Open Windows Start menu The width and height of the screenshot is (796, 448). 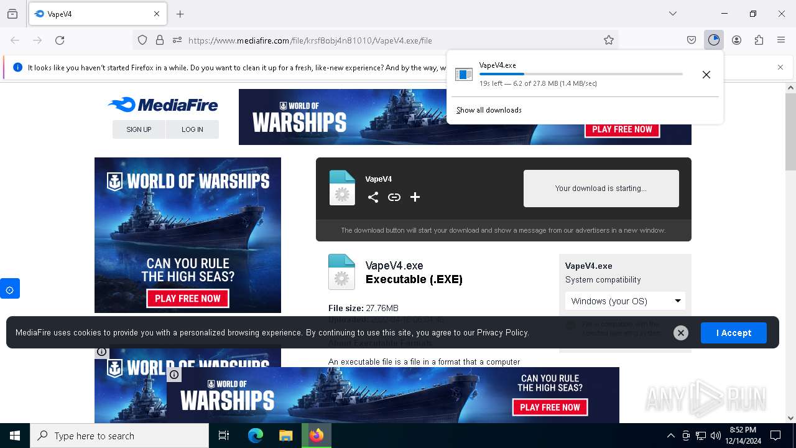pos(15,436)
